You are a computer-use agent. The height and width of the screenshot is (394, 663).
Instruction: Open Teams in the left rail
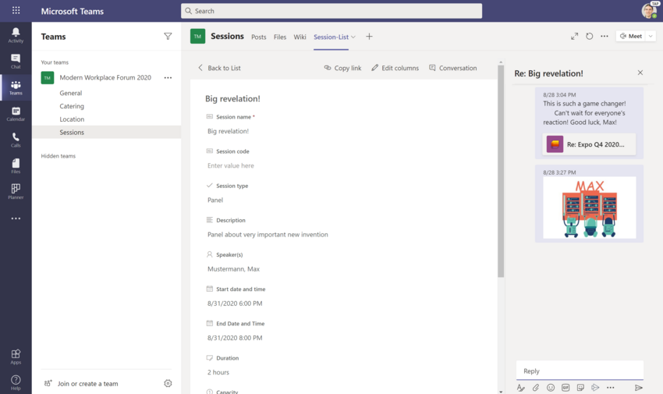[16, 87]
